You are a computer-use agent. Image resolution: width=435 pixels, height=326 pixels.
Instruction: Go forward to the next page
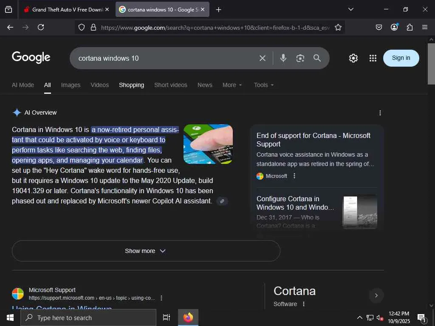(x=25, y=27)
